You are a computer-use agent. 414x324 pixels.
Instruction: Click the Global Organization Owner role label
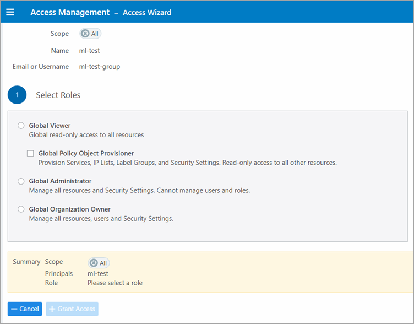pos(69,209)
